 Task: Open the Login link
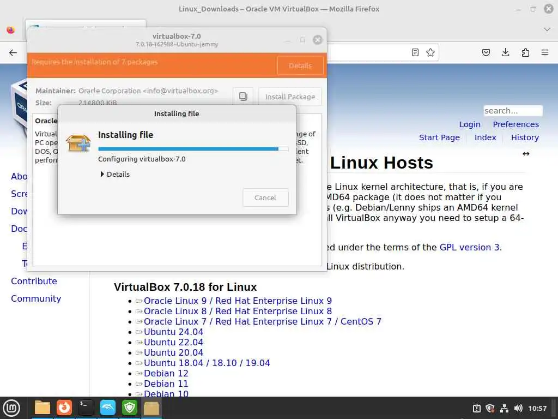point(470,124)
